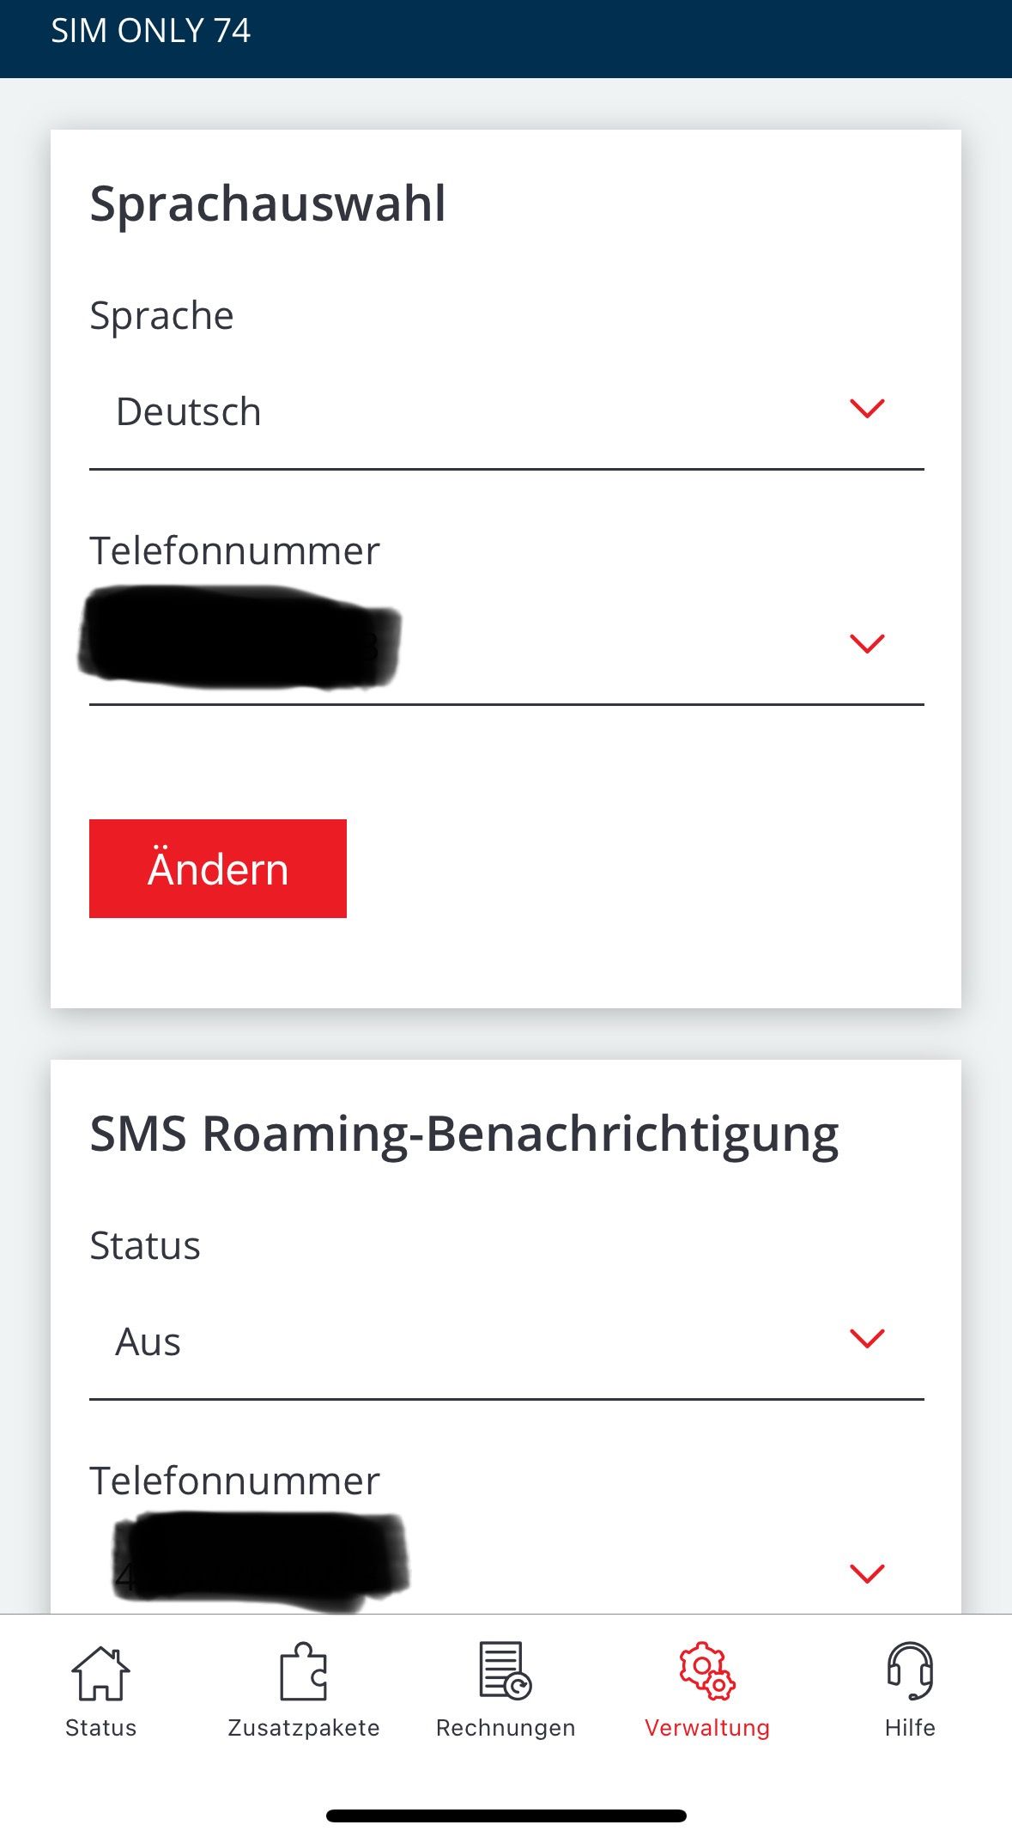Tap the Hilfe tab label
The width and height of the screenshot is (1012, 1843).
[910, 1728]
